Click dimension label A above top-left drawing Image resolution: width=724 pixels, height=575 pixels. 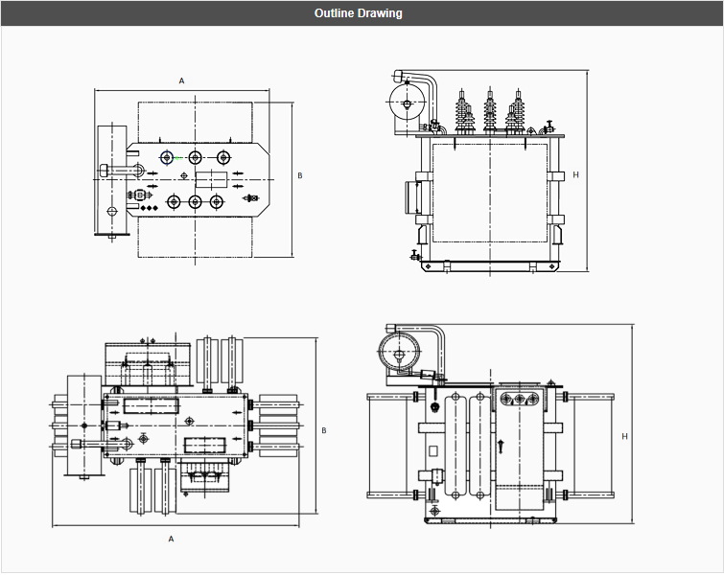click(181, 81)
